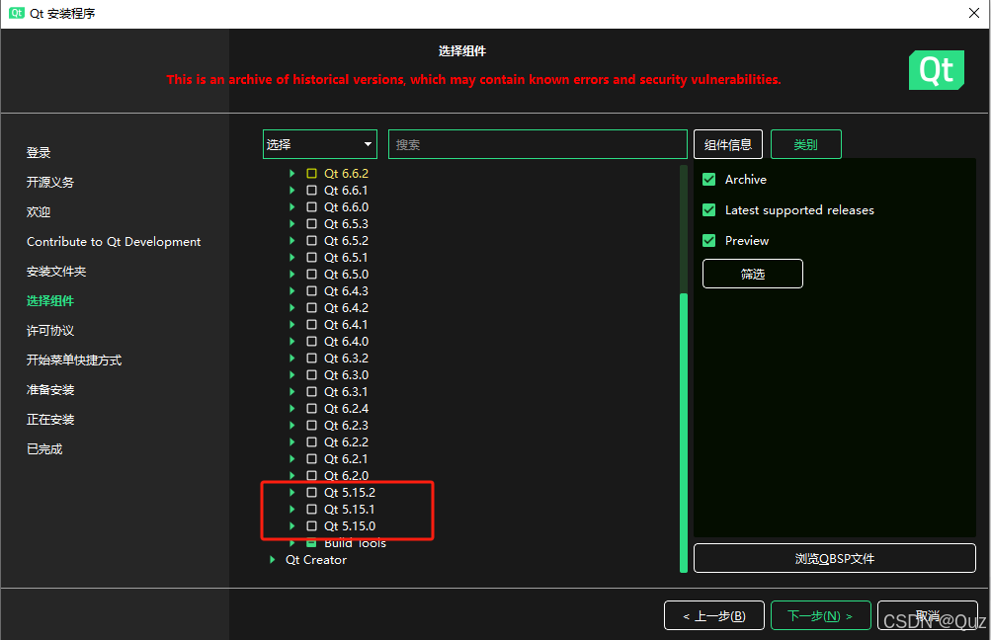Select the Qt 6.2.3 tree row
This screenshot has height=640, width=991.
[x=347, y=426]
